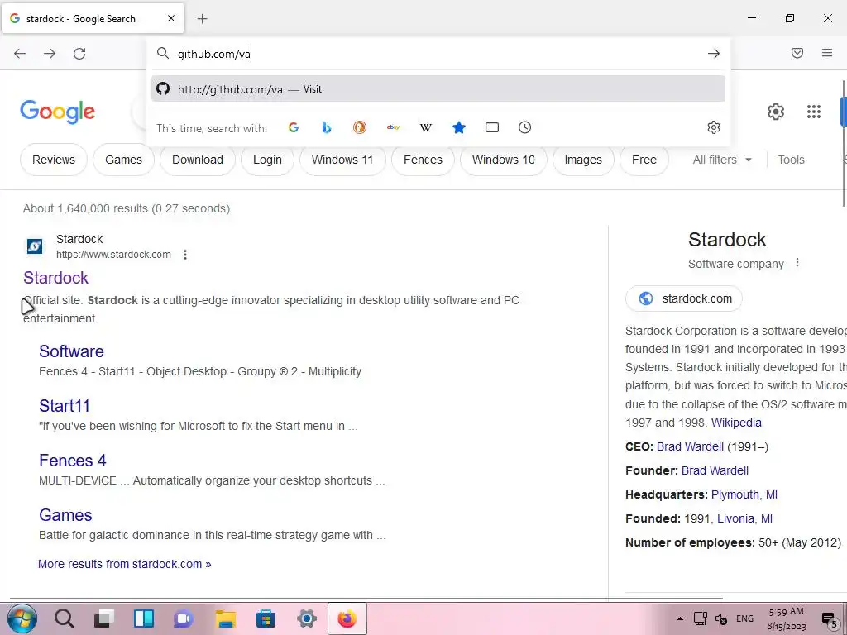The image size is (847, 635).
Task: Open search Tools
Action: pos(791,160)
